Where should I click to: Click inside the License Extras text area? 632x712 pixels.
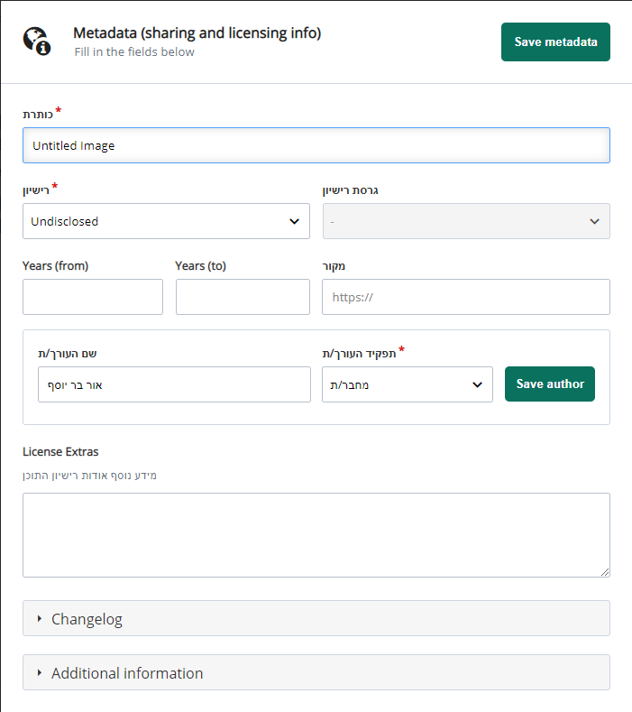316,534
